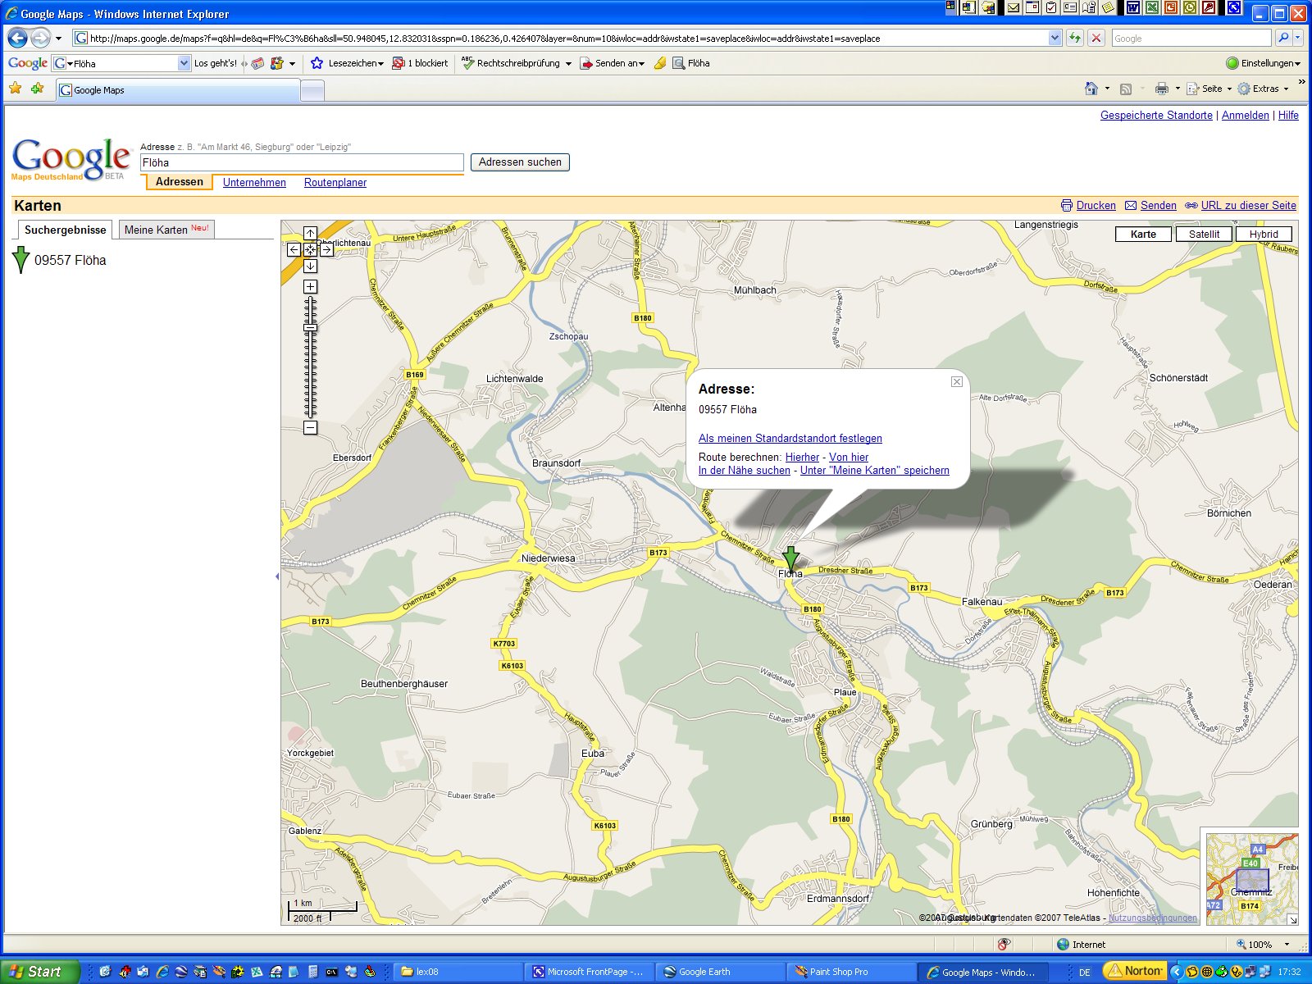This screenshot has width=1312, height=984.
Task: Return to last result with center button
Action: pyautogui.click(x=310, y=250)
